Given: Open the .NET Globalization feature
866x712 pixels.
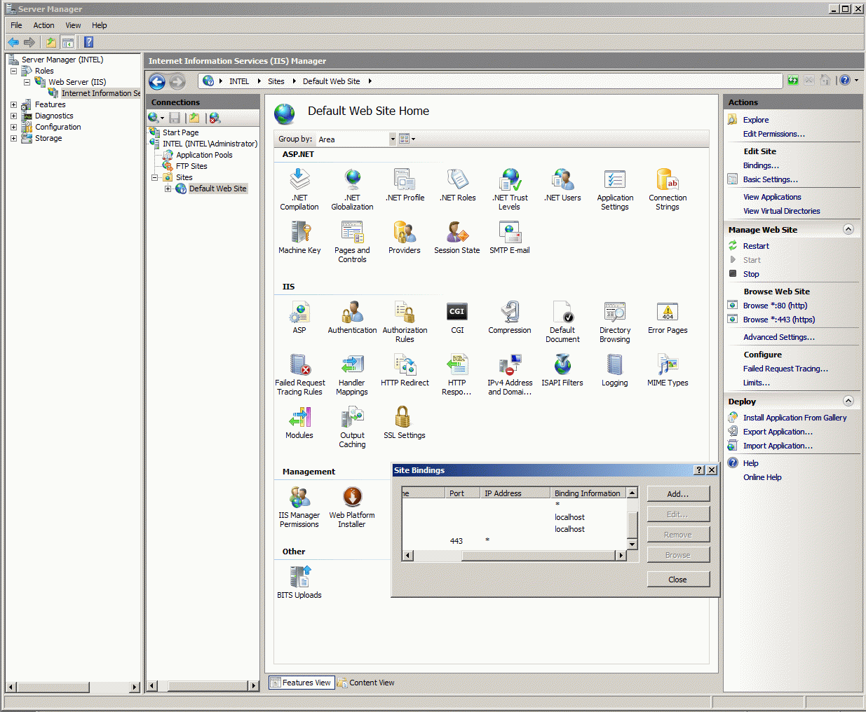Looking at the screenshot, I should (x=352, y=189).
